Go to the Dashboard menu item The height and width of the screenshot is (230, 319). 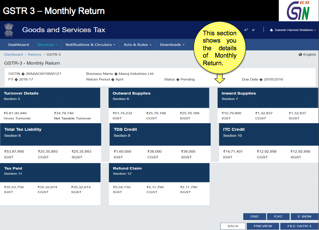coord(18,44)
